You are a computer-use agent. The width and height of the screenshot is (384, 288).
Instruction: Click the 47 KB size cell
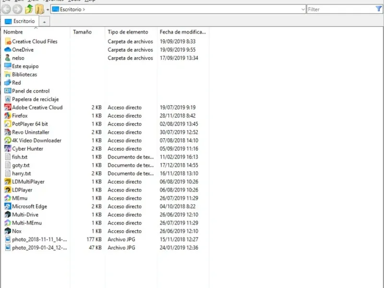point(95,248)
